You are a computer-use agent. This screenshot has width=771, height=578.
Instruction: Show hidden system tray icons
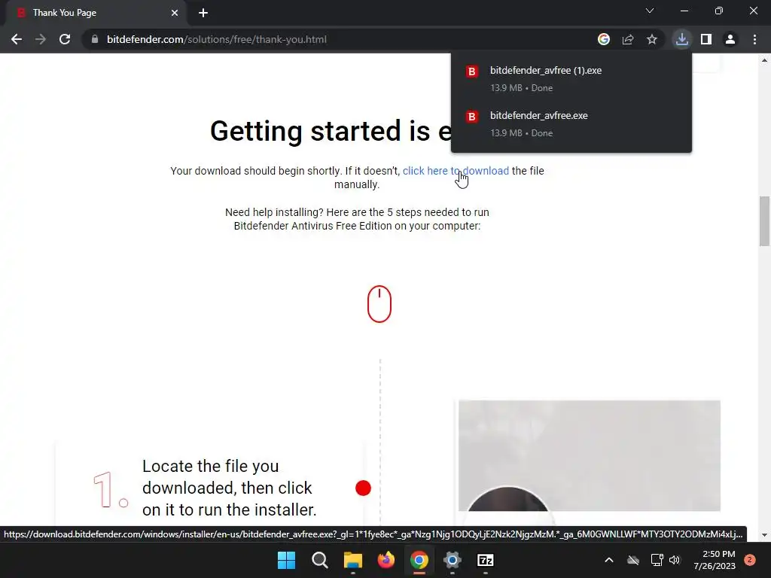coord(608,560)
